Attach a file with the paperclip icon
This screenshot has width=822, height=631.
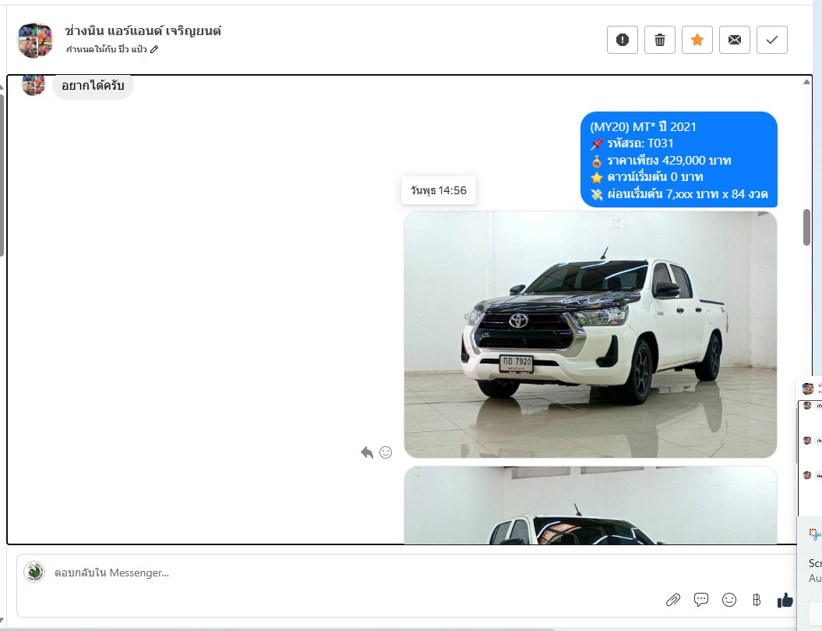click(x=673, y=600)
